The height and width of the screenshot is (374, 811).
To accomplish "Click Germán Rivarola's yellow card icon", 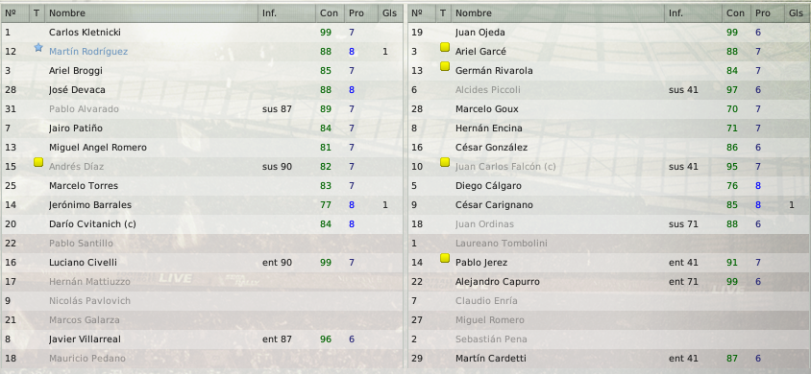I will [x=444, y=66].
